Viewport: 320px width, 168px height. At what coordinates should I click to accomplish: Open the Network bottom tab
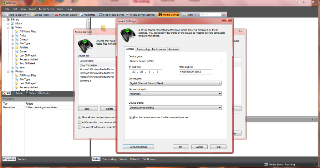point(135,159)
